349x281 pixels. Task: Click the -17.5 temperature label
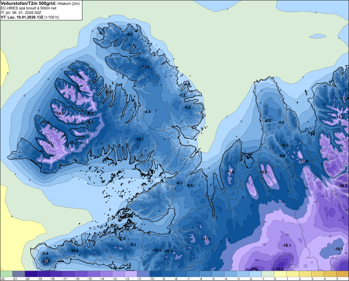pyautogui.click(x=279, y=269)
